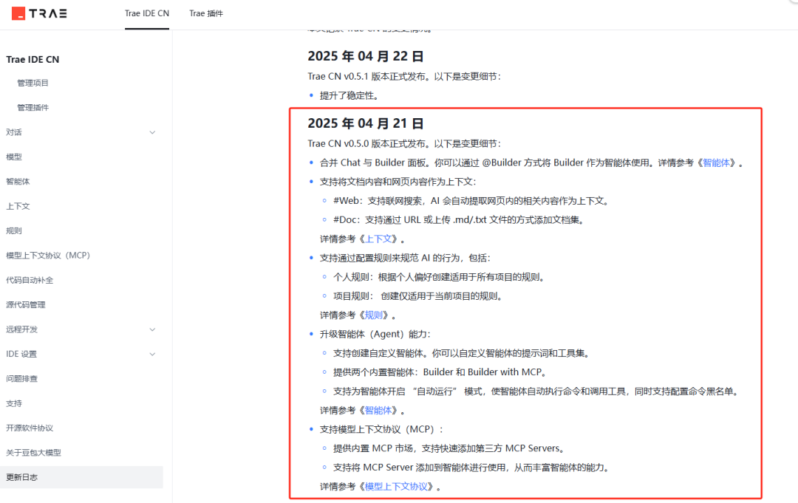
Task: Click the 提升了稳定性 bullet text
Action: coord(349,95)
